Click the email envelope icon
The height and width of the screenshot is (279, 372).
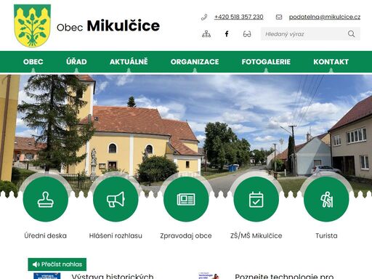(279, 17)
